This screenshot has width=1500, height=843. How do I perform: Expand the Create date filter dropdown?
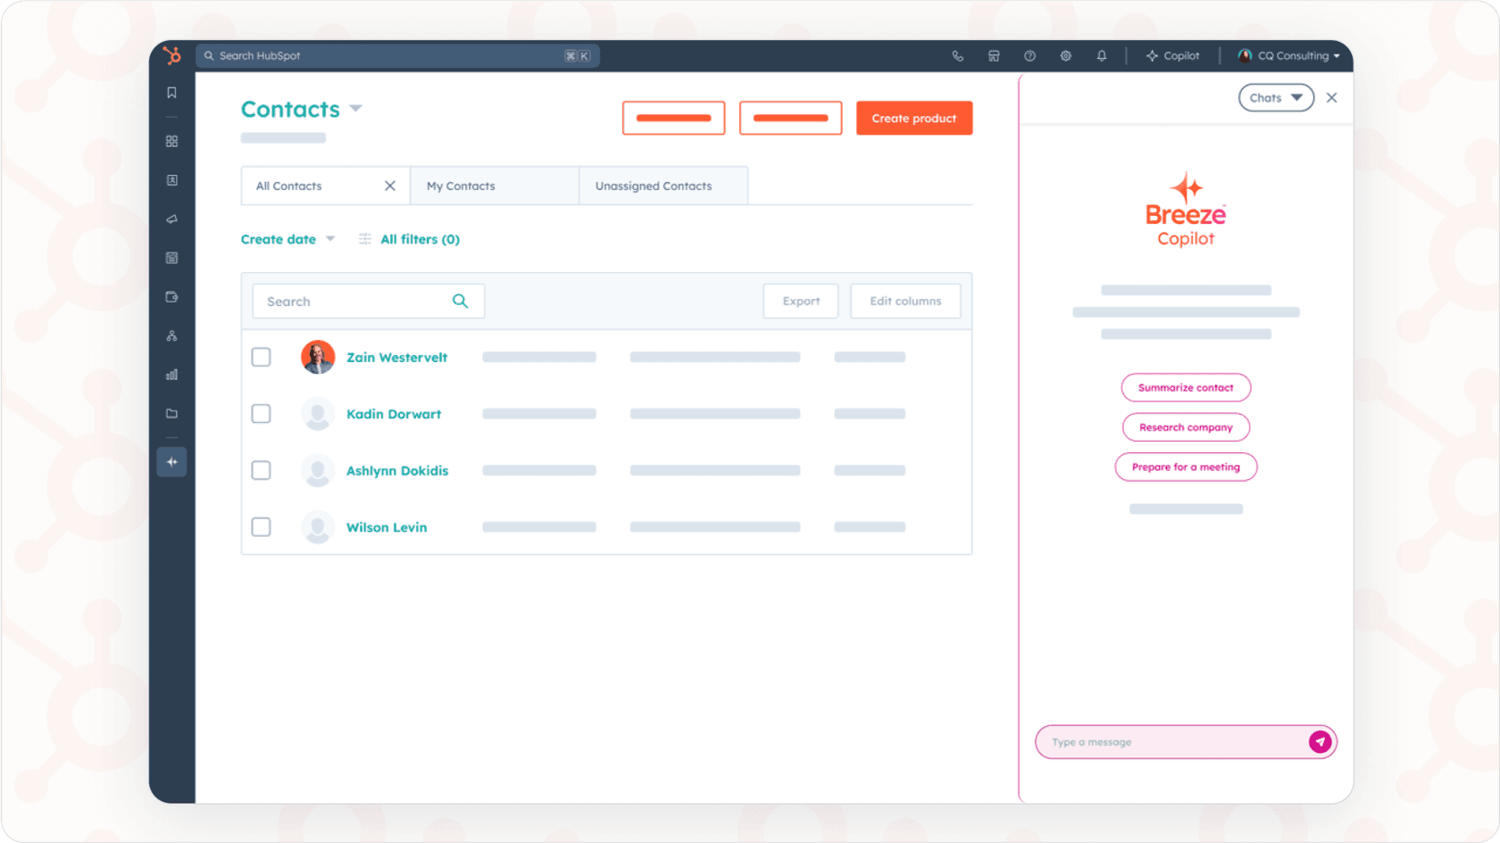click(x=287, y=239)
